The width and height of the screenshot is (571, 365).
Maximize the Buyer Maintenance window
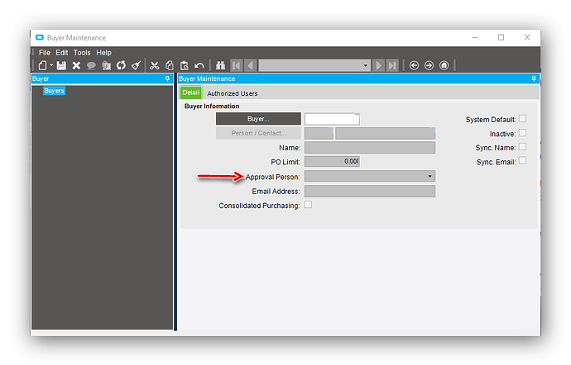pyautogui.click(x=501, y=37)
